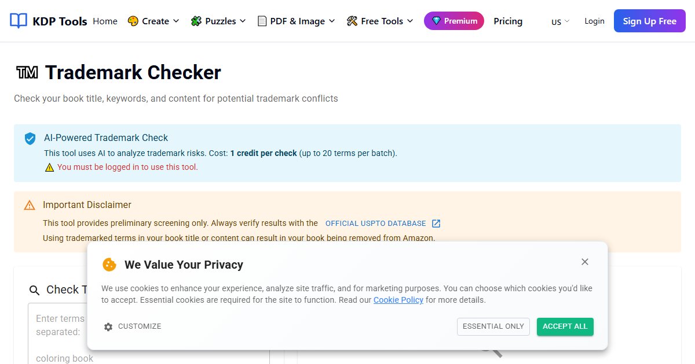This screenshot has height=364, width=695.
Task: Click the document icon beside PDF & Image
Action: [262, 21]
